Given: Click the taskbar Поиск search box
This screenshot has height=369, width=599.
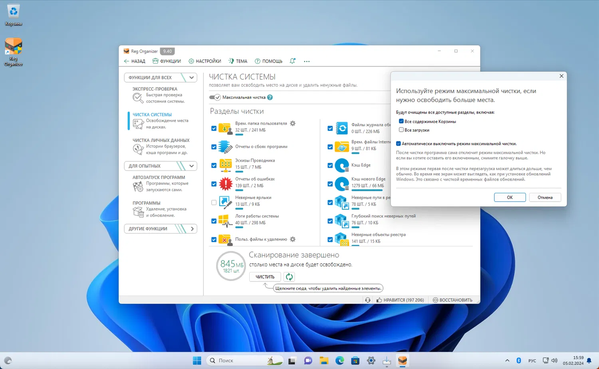Looking at the screenshot, I should tap(245, 361).
